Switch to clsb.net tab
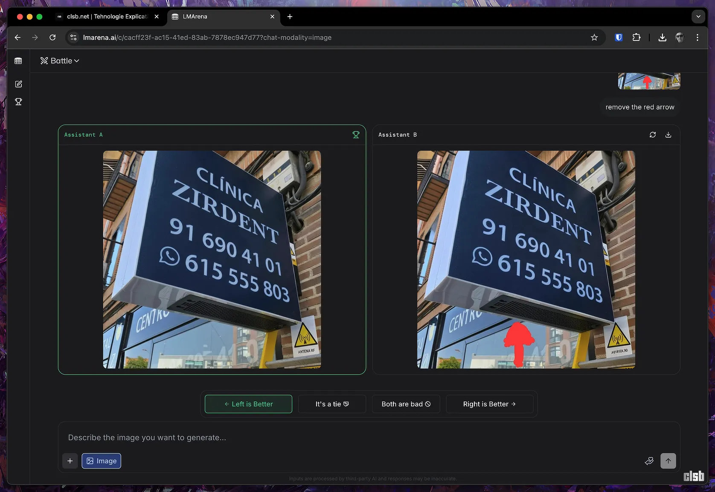Viewport: 715px width, 492px height. 107,17
